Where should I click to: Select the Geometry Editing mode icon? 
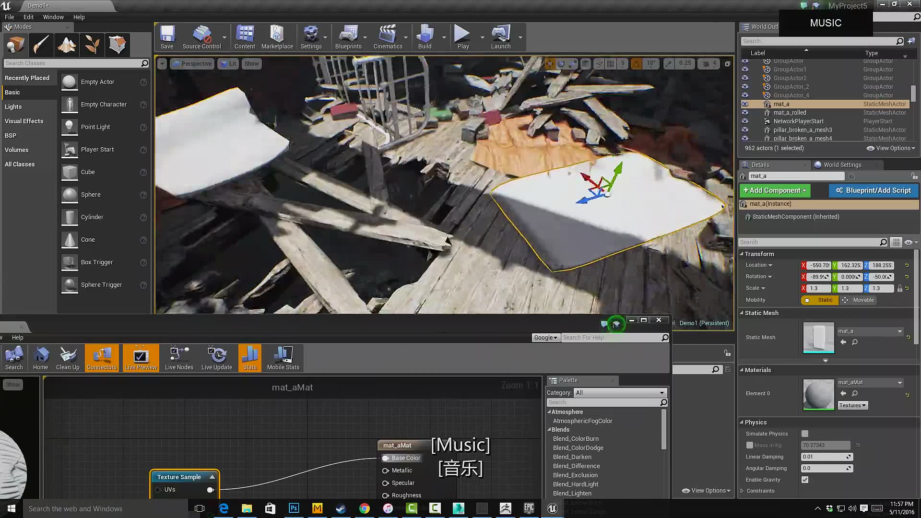click(x=117, y=45)
